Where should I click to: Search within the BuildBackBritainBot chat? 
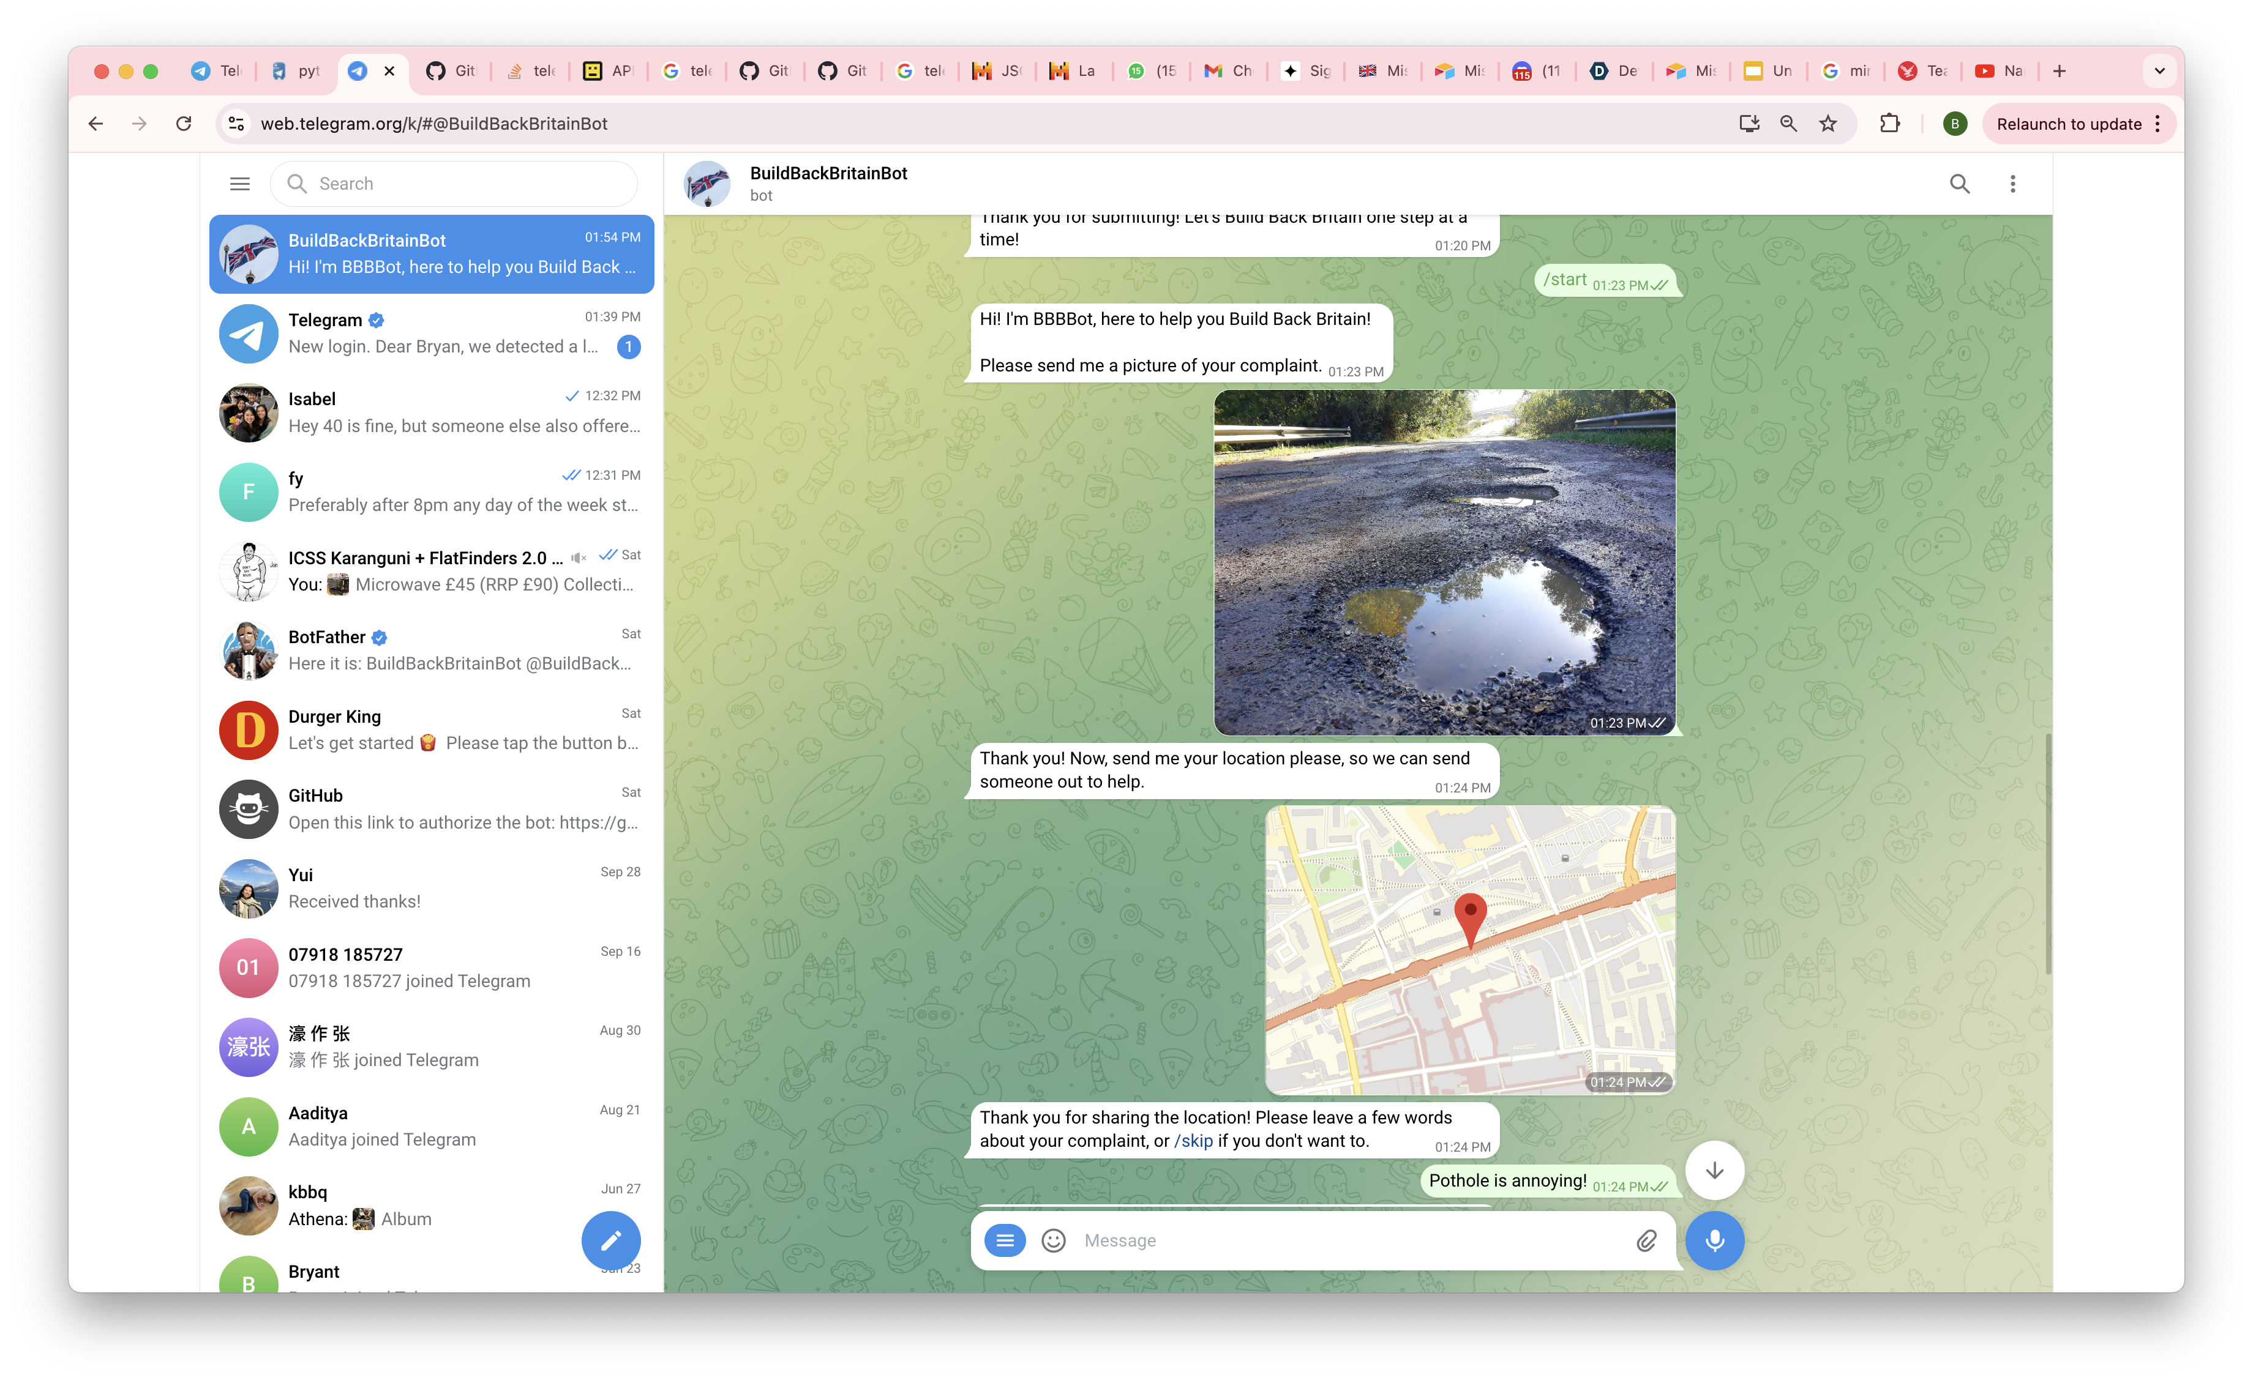pos(1959,184)
